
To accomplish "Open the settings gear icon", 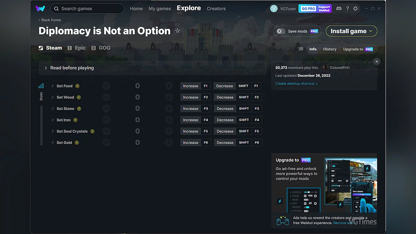I will 355,9.
